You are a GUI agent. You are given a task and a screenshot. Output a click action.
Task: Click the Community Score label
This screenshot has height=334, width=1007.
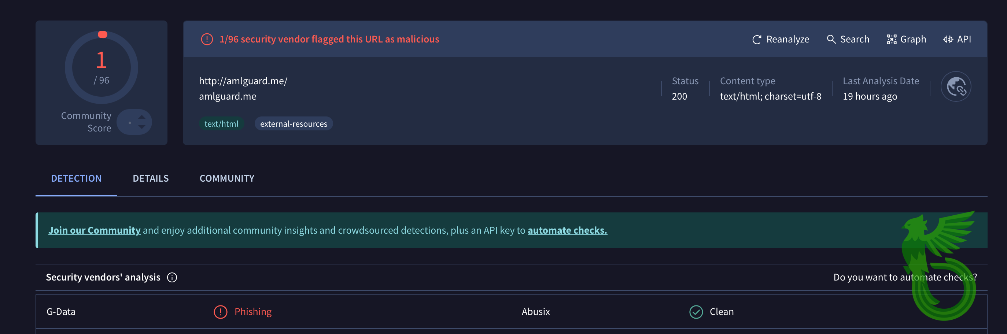[x=86, y=122]
